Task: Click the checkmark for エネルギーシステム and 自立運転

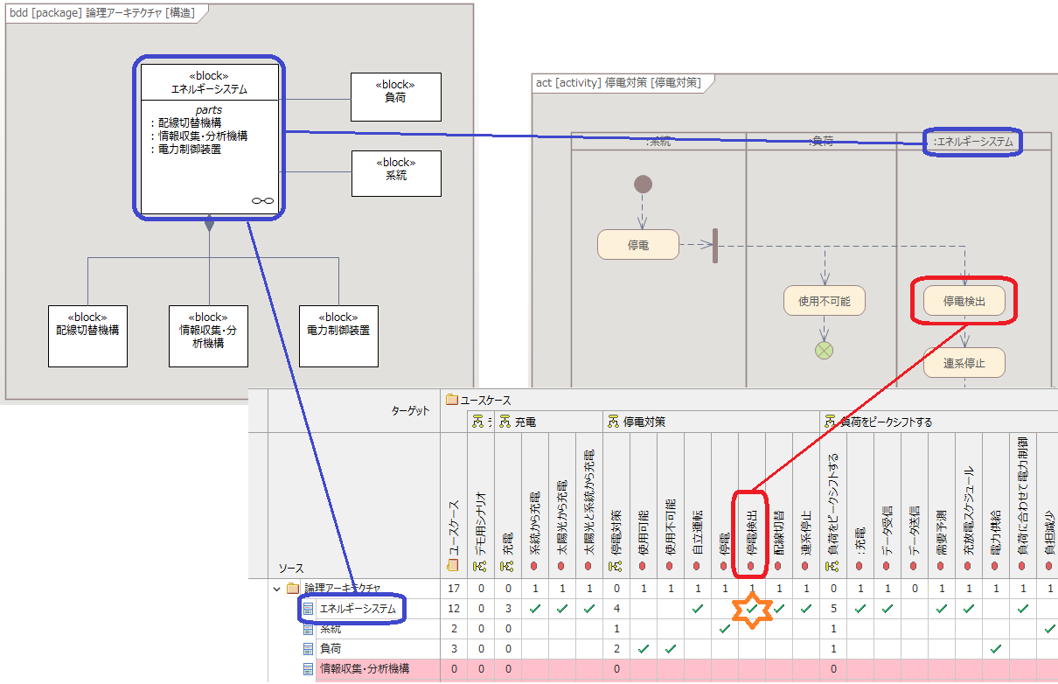Action: pos(697,609)
